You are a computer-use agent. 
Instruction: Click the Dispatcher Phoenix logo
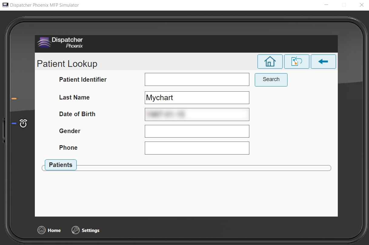click(60, 42)
